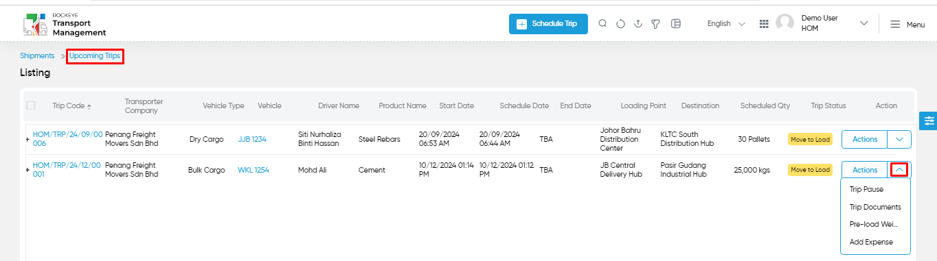937x261 pixels.
Task: Tick the select-all checkbox in table header
Action: (x=30, y=105)
